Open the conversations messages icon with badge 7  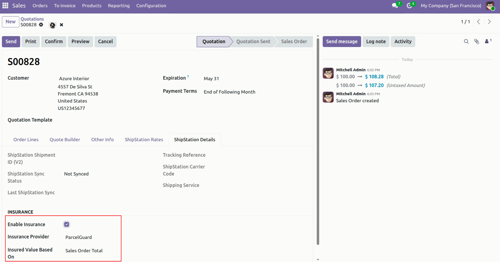[395, 5]
